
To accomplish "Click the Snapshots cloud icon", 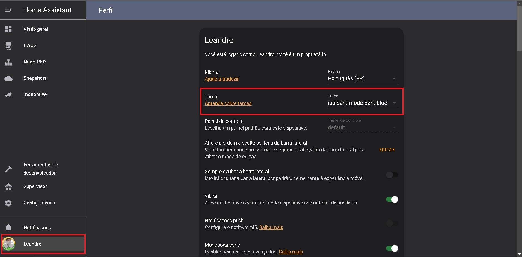I will coord(8,78).
